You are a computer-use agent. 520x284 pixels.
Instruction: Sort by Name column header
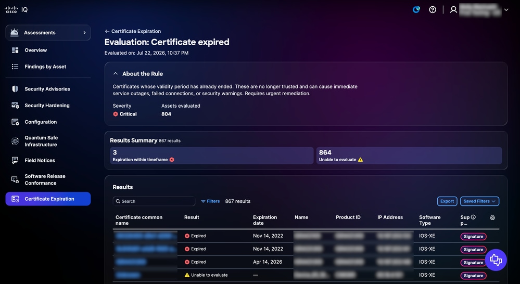click(301, 217)
